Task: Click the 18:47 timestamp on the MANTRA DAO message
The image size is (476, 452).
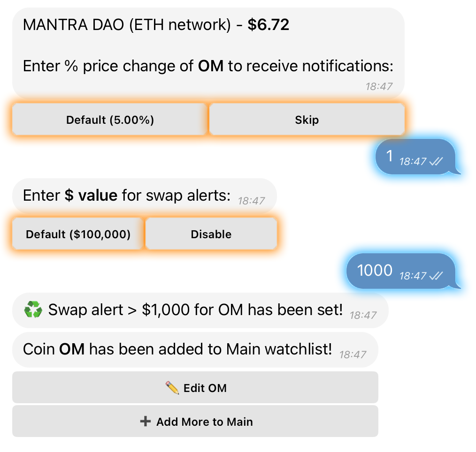Action: [x=379, y=86]
